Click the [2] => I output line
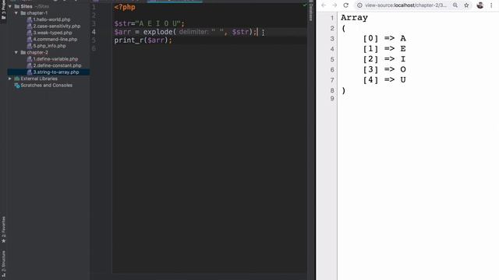The height and width of the screenshot is (280, 499). click(384, 59)
